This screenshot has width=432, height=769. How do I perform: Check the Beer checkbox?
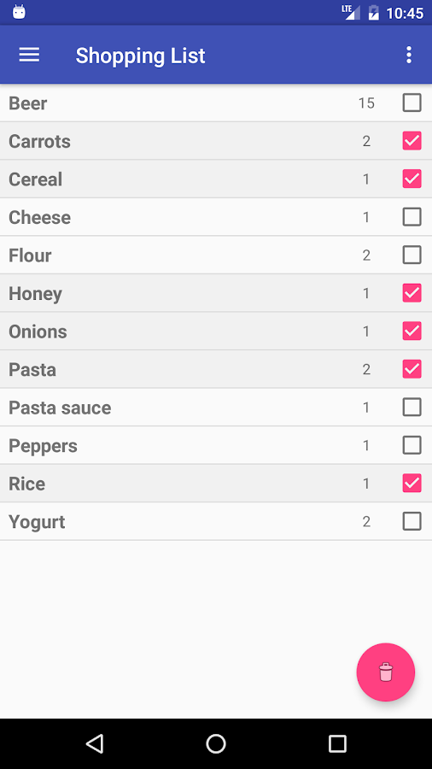coord(412,103)
